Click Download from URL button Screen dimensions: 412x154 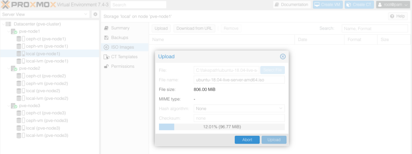(x=194, y=28)
